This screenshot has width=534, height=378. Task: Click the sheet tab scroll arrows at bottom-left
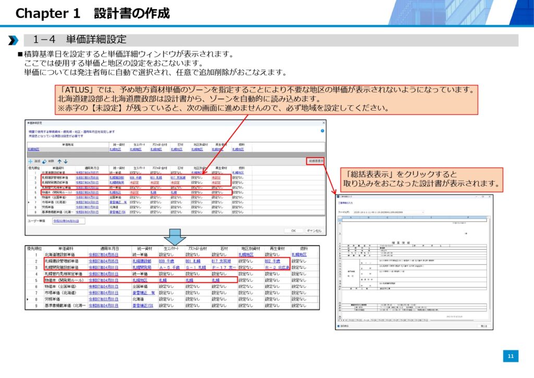tap(342, 321)
